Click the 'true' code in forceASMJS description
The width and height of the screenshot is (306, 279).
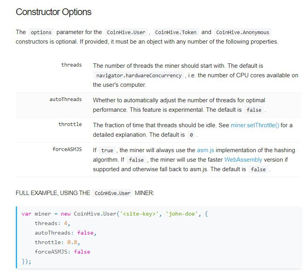[107, 151]
